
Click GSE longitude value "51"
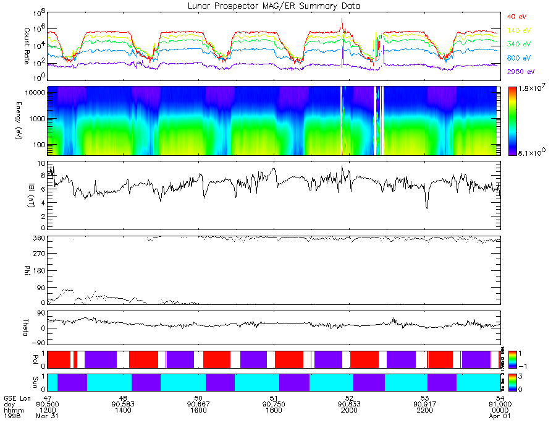[x=274, y=398]
